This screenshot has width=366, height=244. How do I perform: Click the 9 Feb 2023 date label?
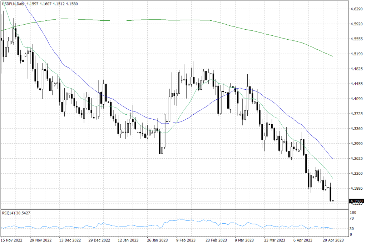186,240
